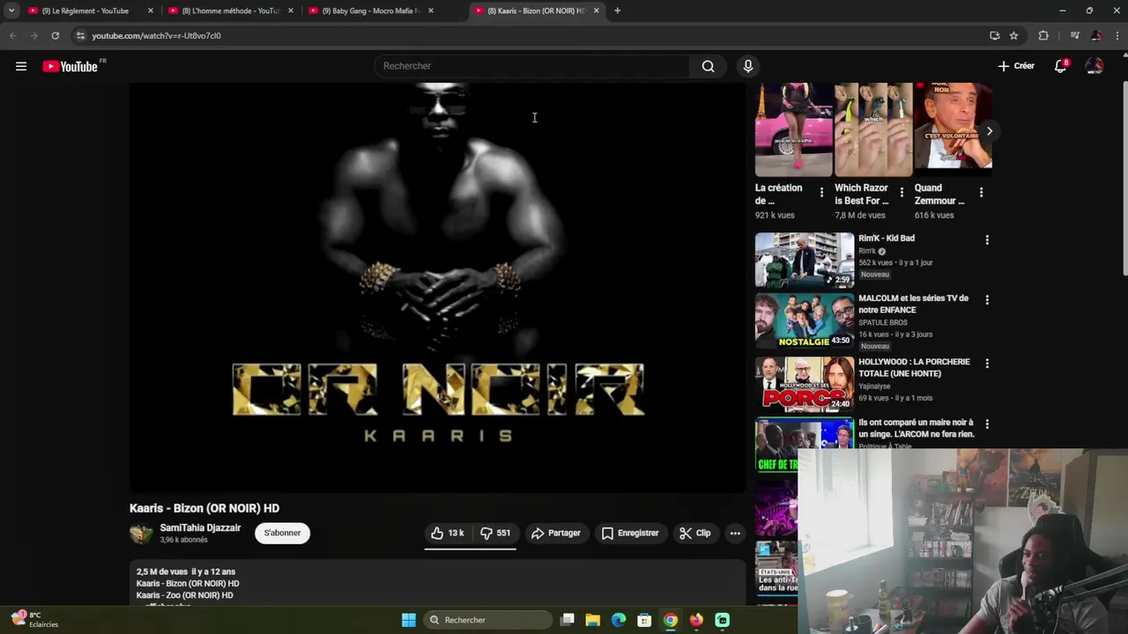This screenshot has height=634, width=1128.
Task: Open Rim'K - Kid Bad video thumbnail
Action: pos(805,260)
